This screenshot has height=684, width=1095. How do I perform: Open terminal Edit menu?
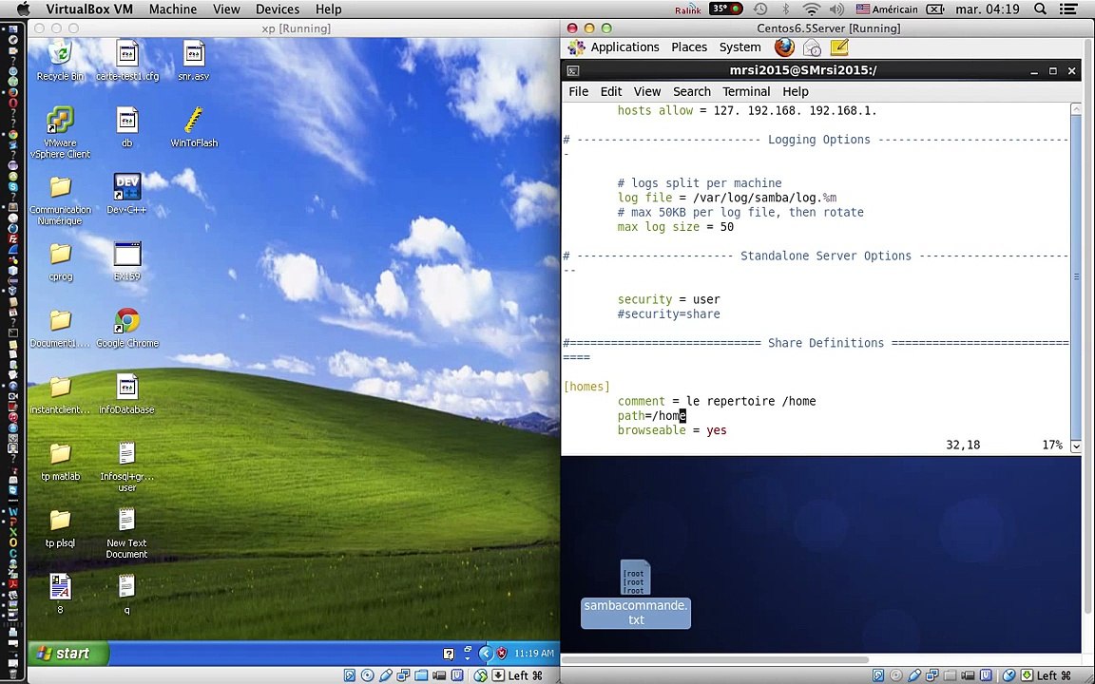[x=610, y=91]
